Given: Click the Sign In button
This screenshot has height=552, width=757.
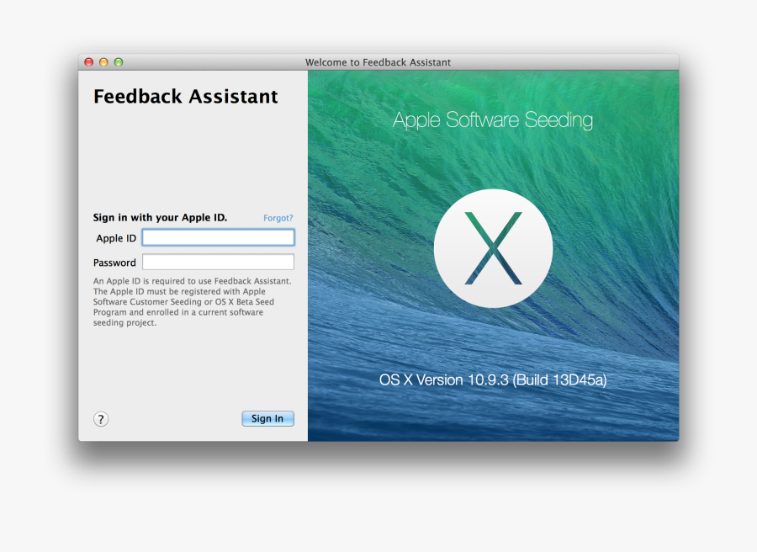Looking at the screenshot, I should 267,418.
